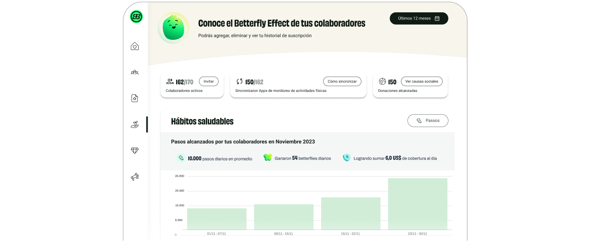Click Ver causas sociales button
This screenshot has width=594, height=241.
421,81
